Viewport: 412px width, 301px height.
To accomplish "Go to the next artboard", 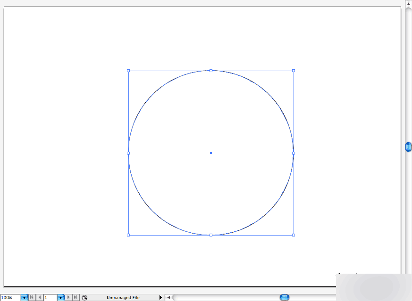I will [68, 297].
